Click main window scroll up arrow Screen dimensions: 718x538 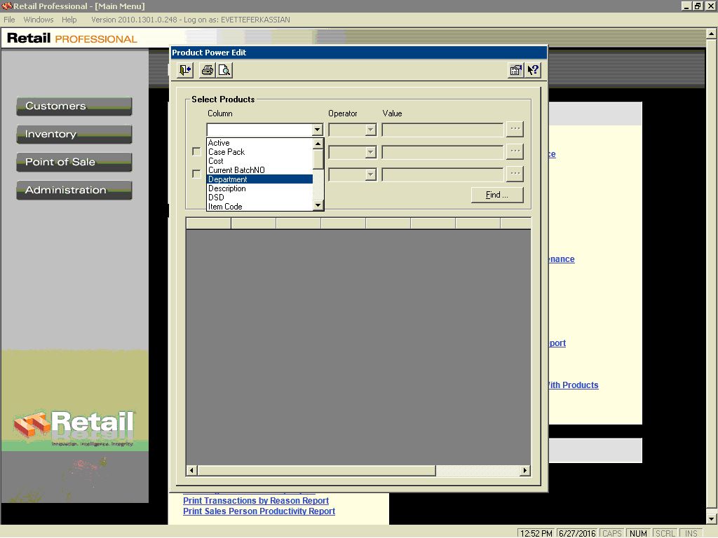[711, 34]
